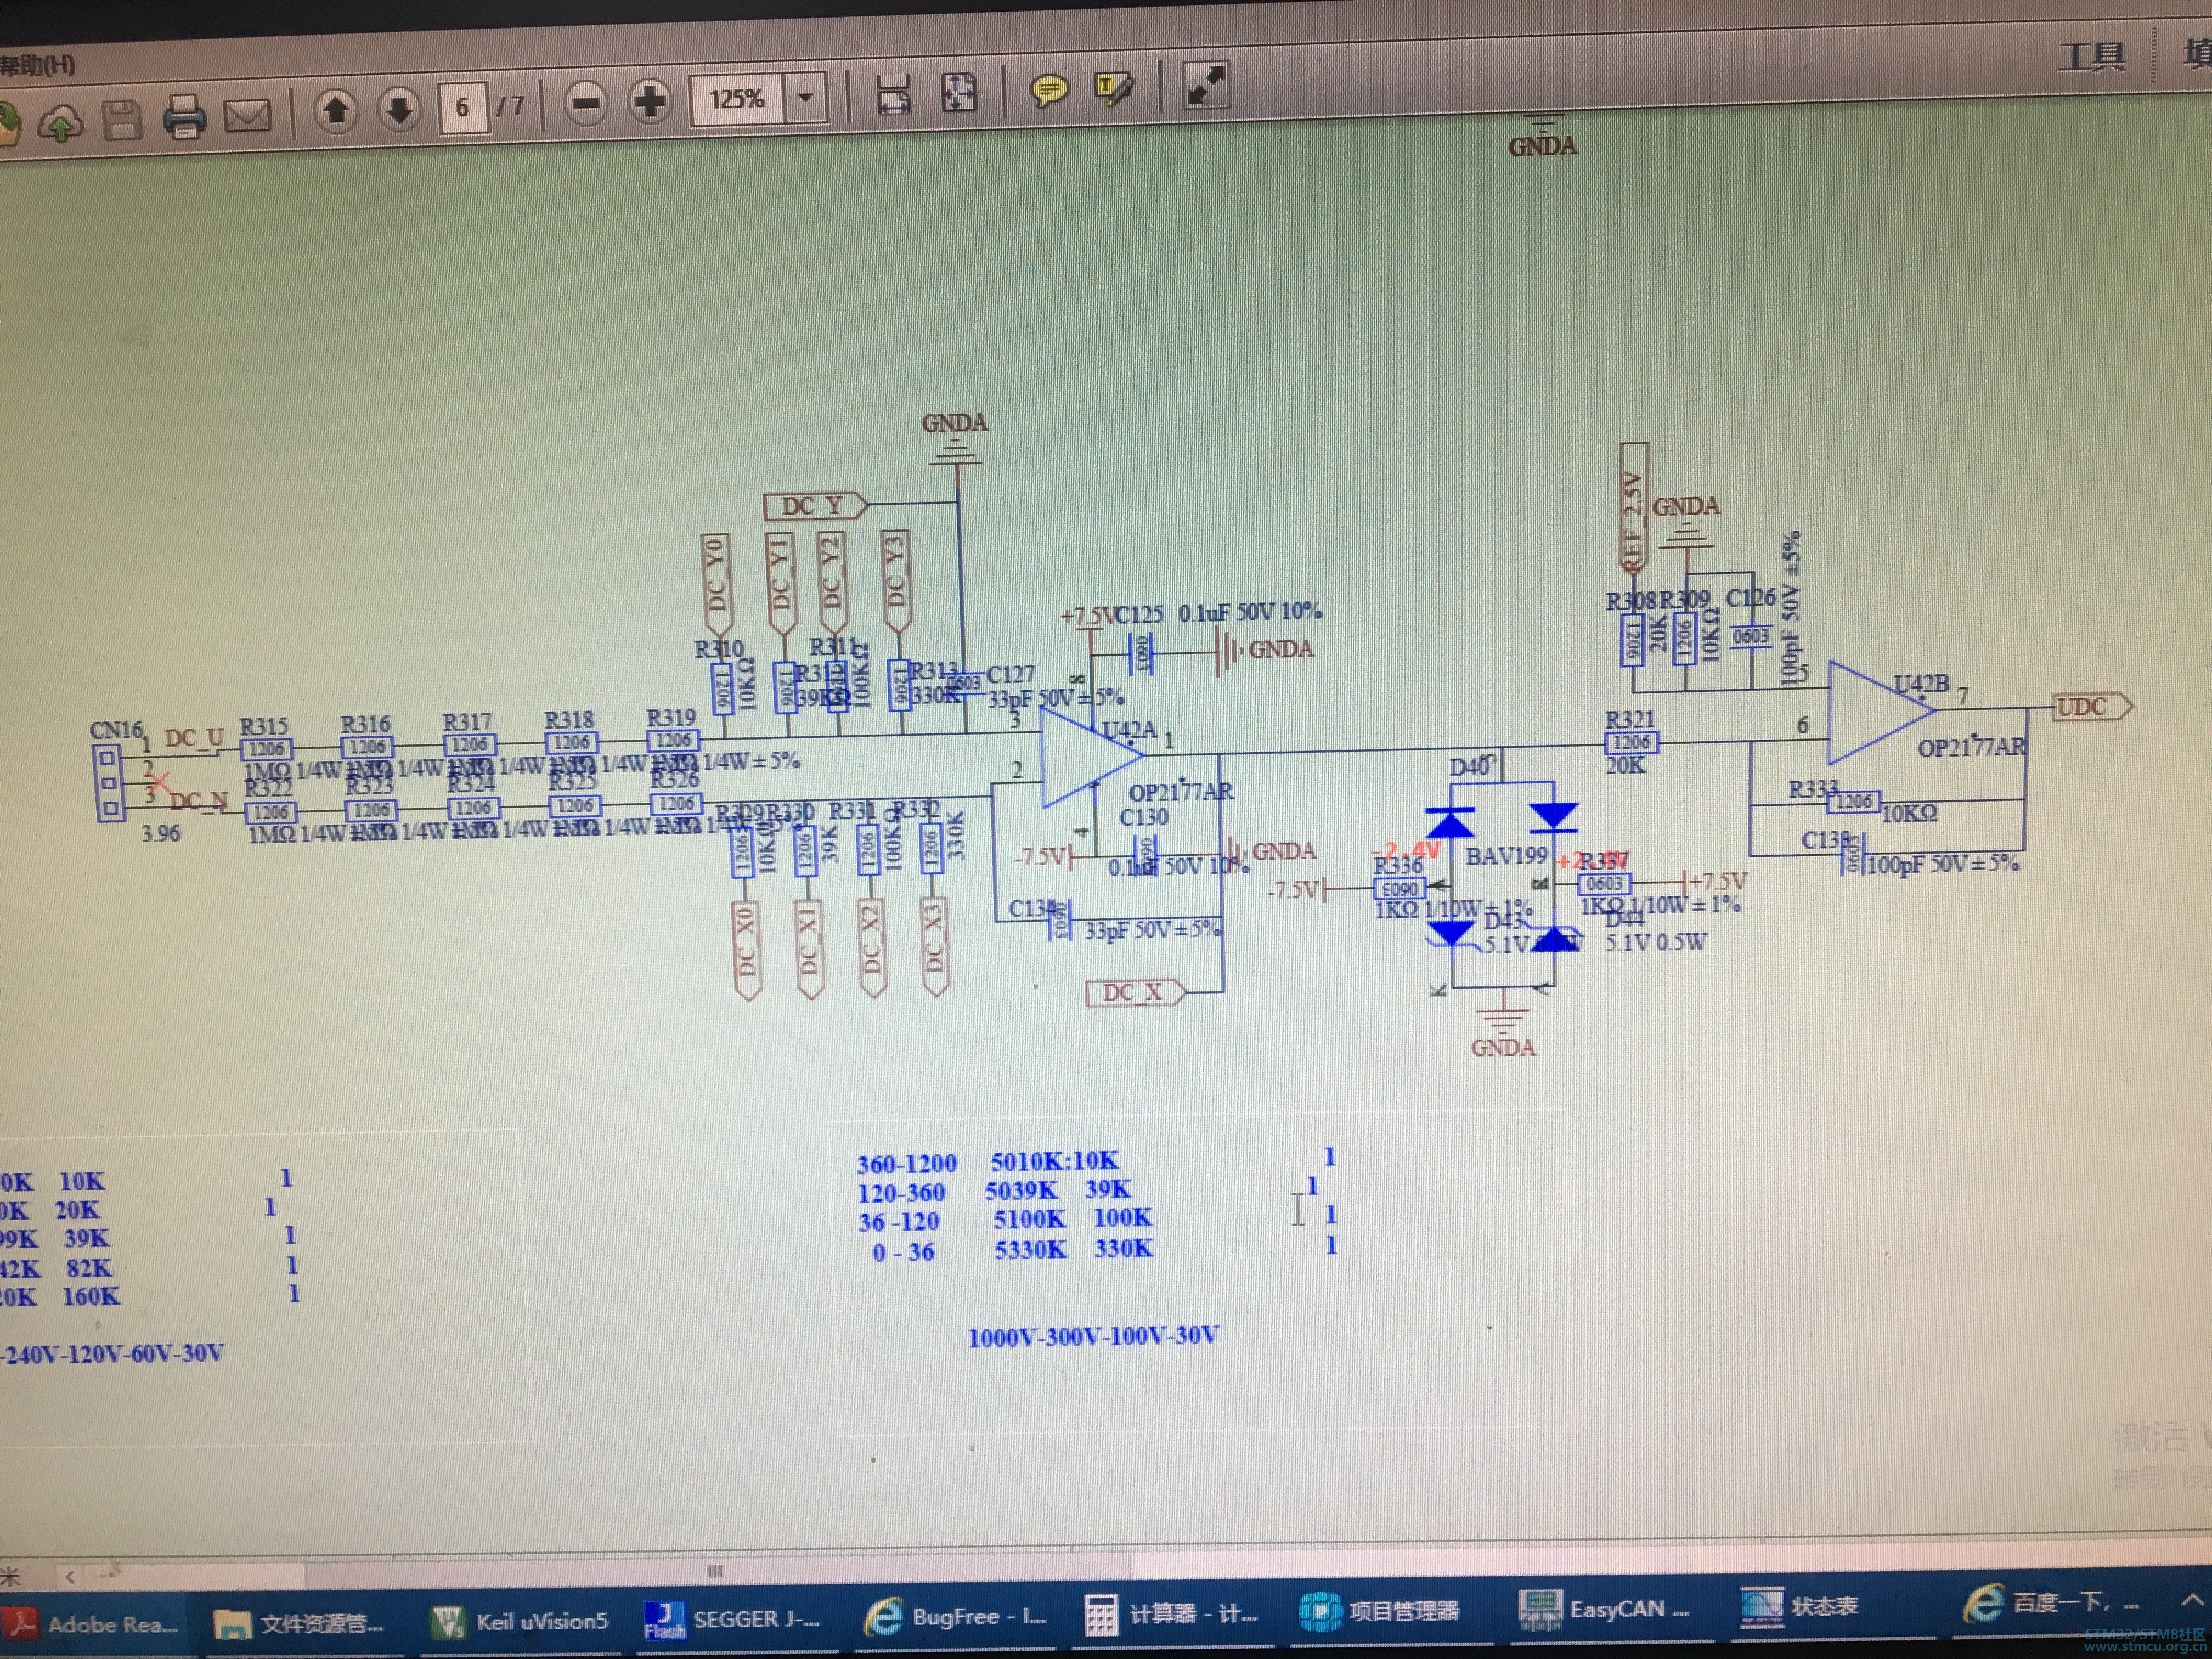Screen dimensions: 2212x1659
Task: Click the save file icon
Action: 122,121
